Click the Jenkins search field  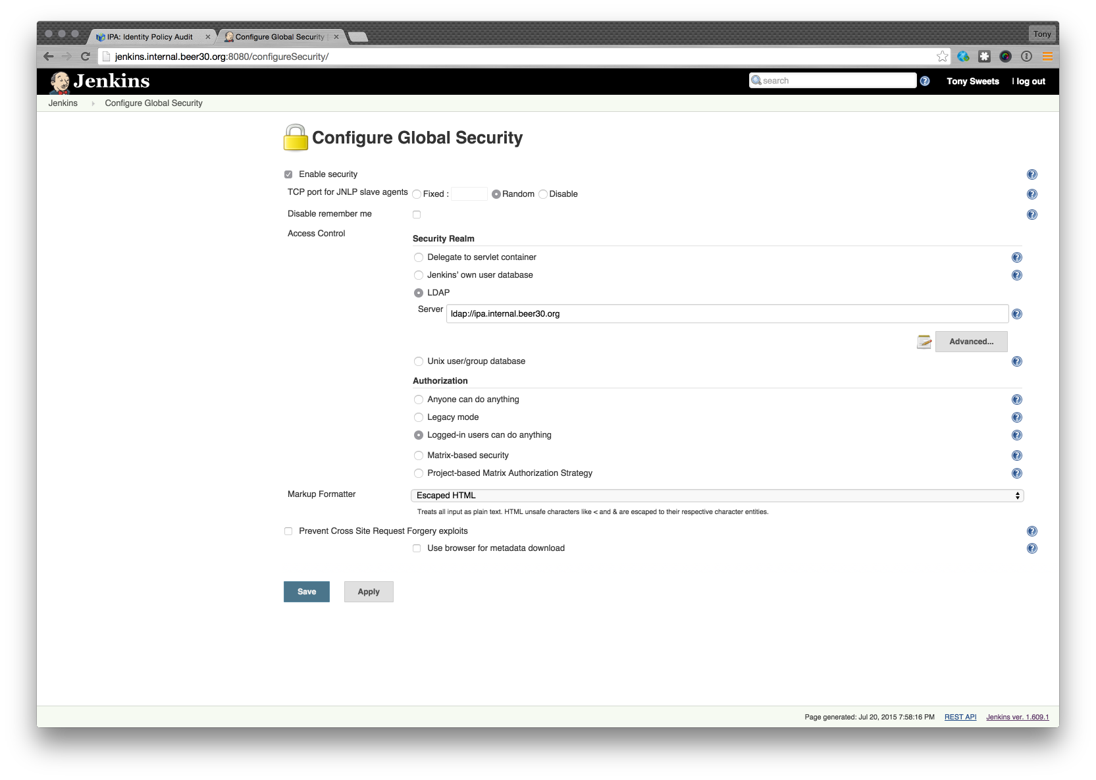[833, 80]
